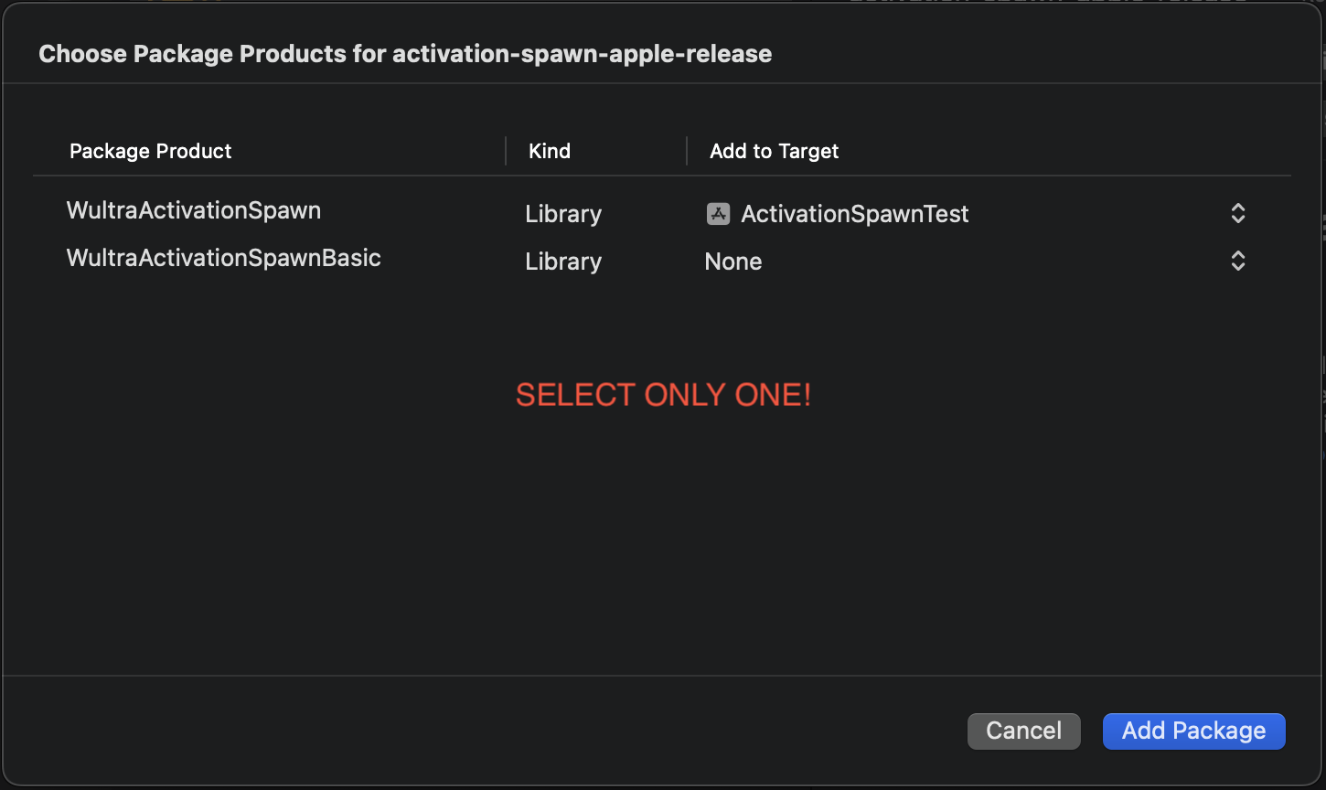Viewport: 1326px width, 790px height.
Task: Open target chevrons for WultraActivationSpawn row
Action: click(1237, 214)
